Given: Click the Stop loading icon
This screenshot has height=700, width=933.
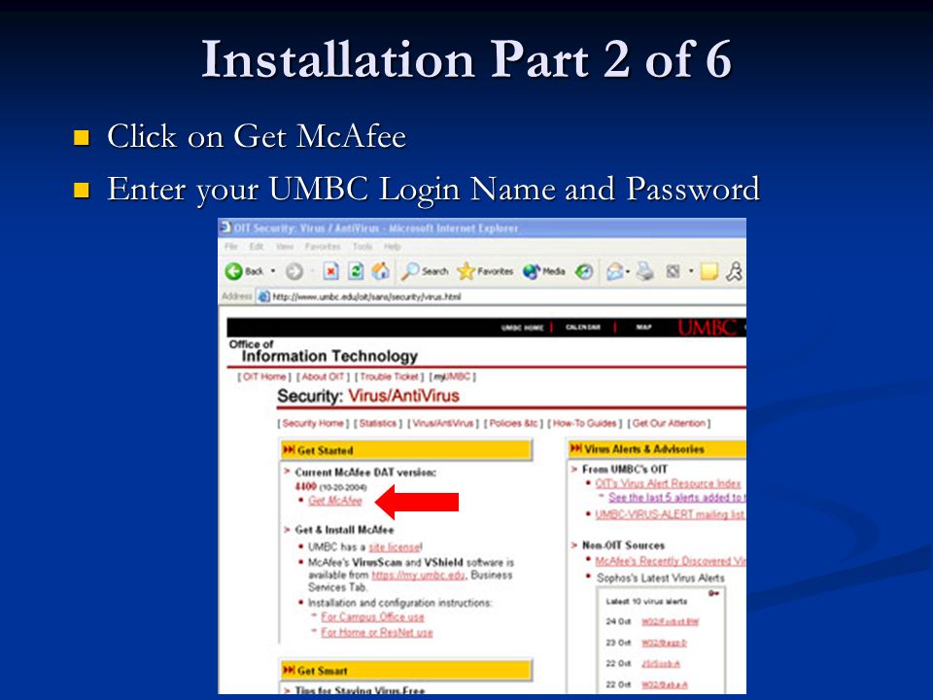Looking at the screenshot, I should pyautogui.click(x=330, y=271).
